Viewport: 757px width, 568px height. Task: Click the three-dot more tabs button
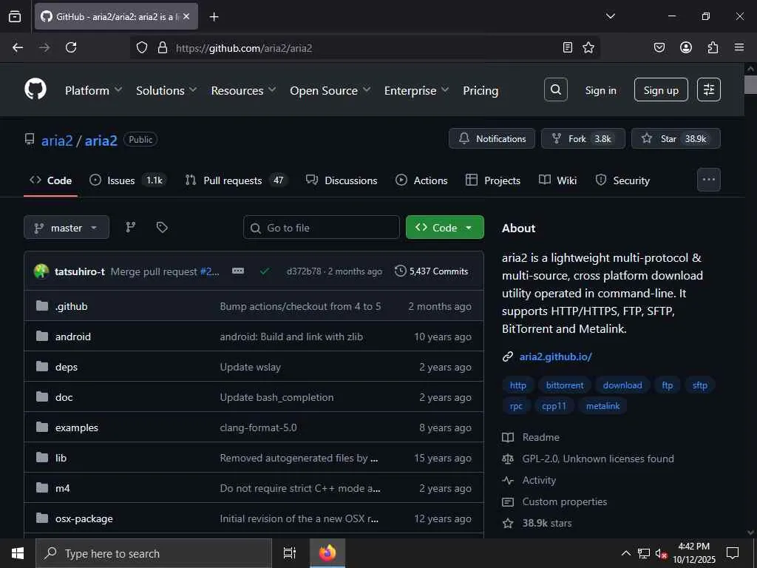(x=709, y=180)
